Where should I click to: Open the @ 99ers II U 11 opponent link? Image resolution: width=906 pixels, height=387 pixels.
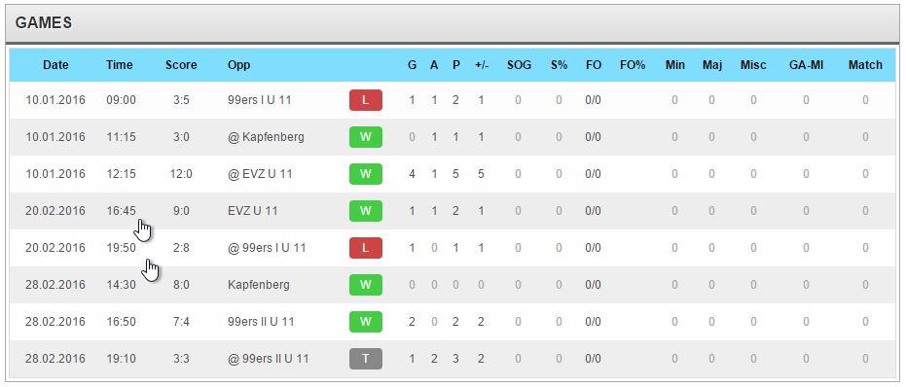[269, 359]
